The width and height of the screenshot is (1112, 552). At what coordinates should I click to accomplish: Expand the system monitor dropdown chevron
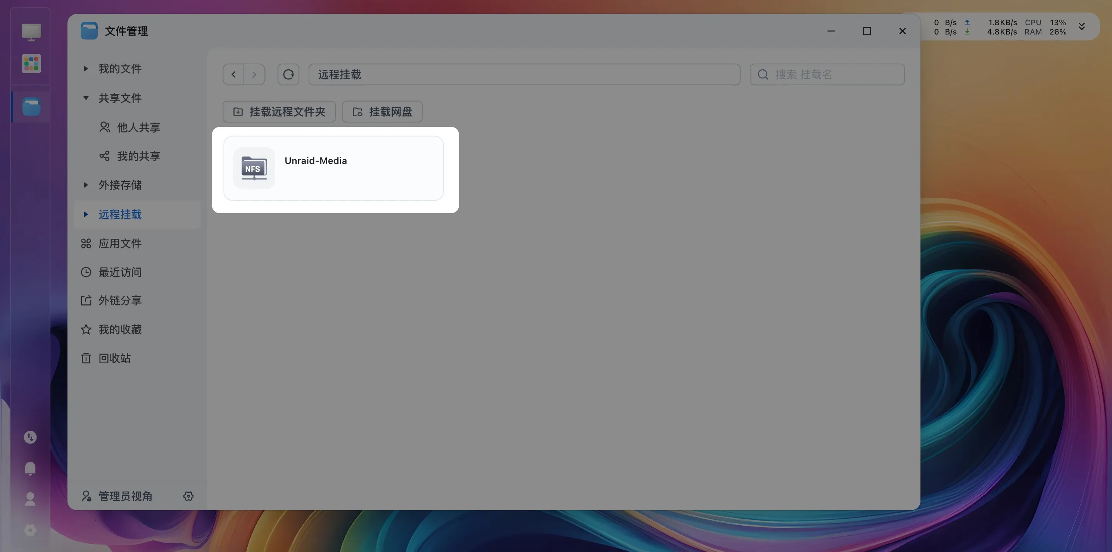tap(1082, 27)
